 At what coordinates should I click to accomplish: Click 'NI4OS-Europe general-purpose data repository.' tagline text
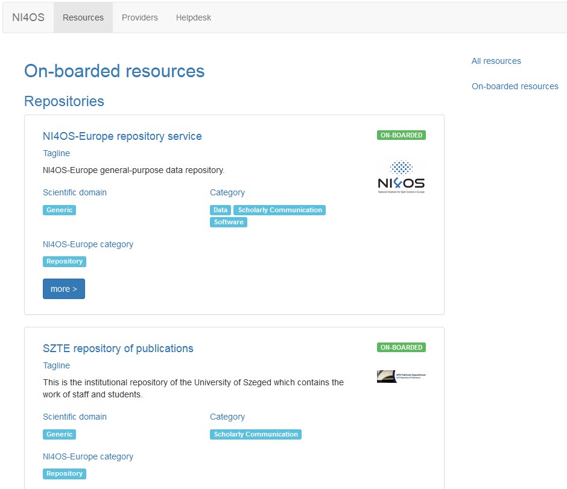134,170
